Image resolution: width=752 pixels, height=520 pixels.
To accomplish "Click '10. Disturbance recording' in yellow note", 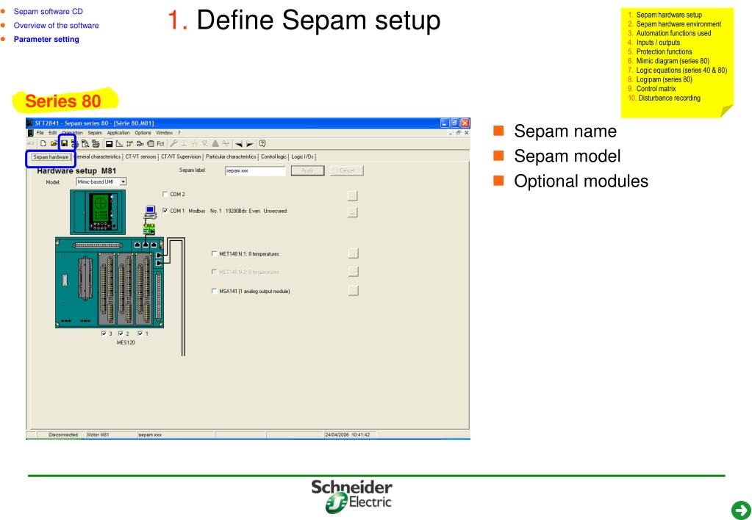I will tap(665, 98).
